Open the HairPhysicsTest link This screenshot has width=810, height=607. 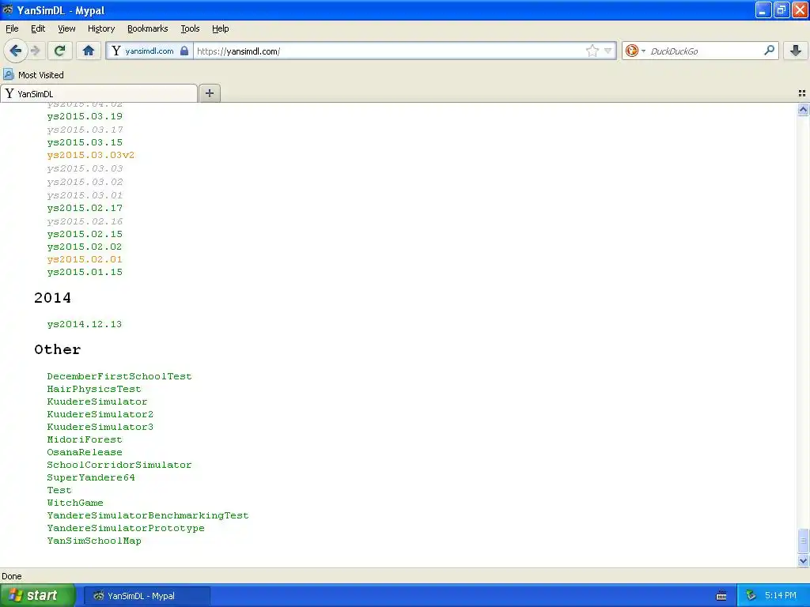pos(94,389)
